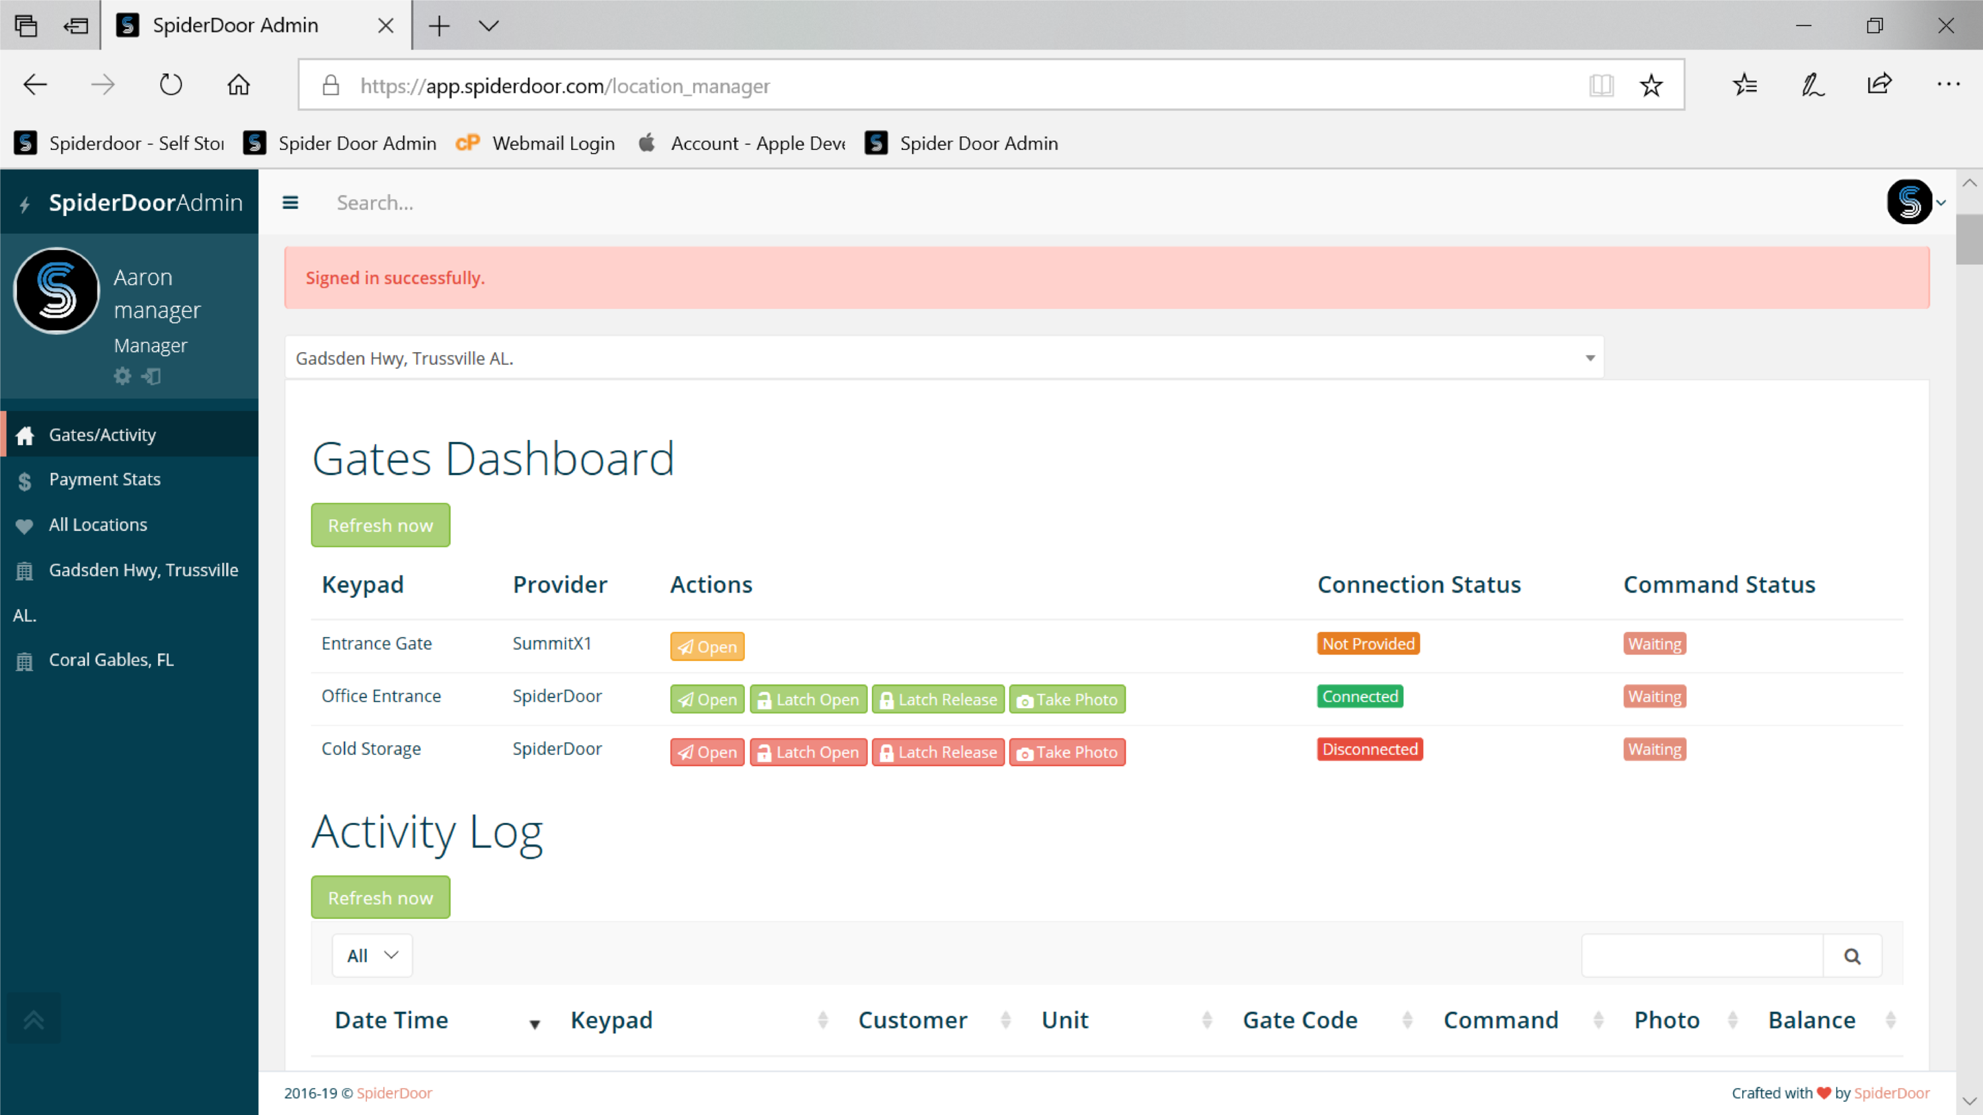
Task: Click the padlock site info icon
Action: pos(331,85)
